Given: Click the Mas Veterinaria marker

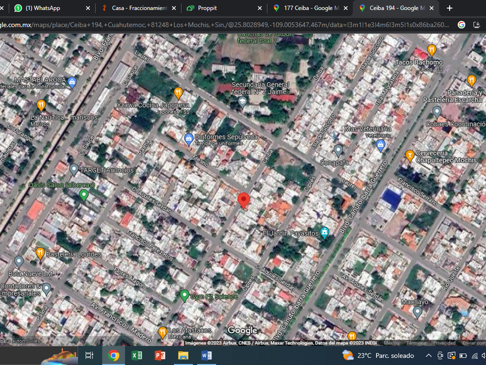Looking at the screenshot, I should pos(380,145).
